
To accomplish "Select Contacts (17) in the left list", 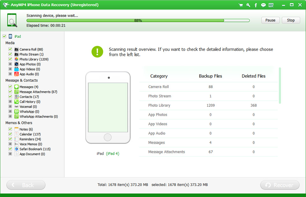I will tap(29, 97).
